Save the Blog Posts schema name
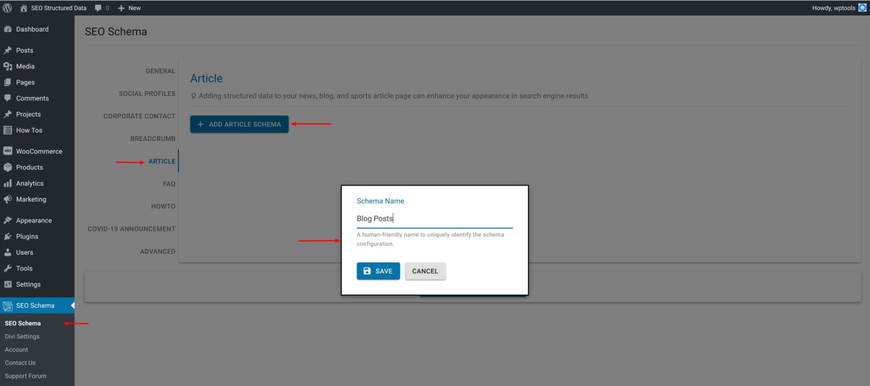This screenshot has width=870, height=386. coord(378,271)
